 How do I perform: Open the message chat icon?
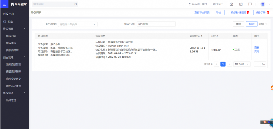click(x=250, y=4)
